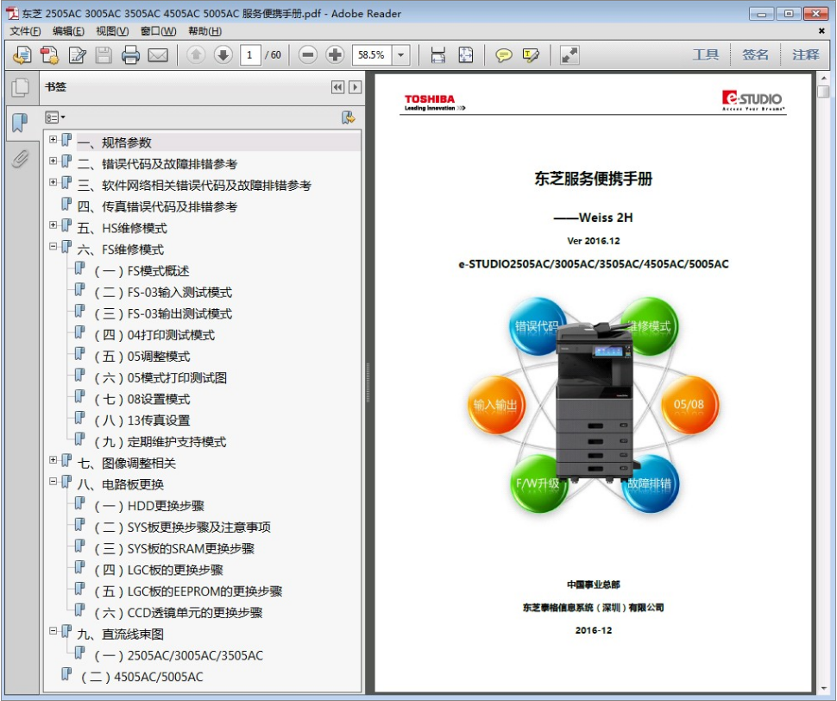837x701 pixels.
Task: Click the scroll up arrow of document
Action: pos(824,79)
